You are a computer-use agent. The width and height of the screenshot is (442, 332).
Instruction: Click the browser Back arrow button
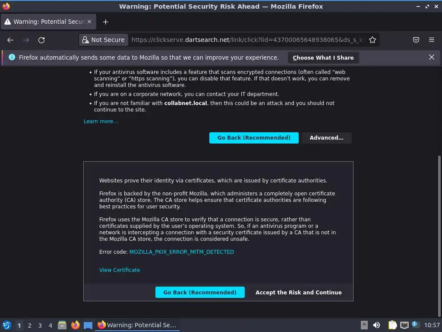tap(10, 40)
